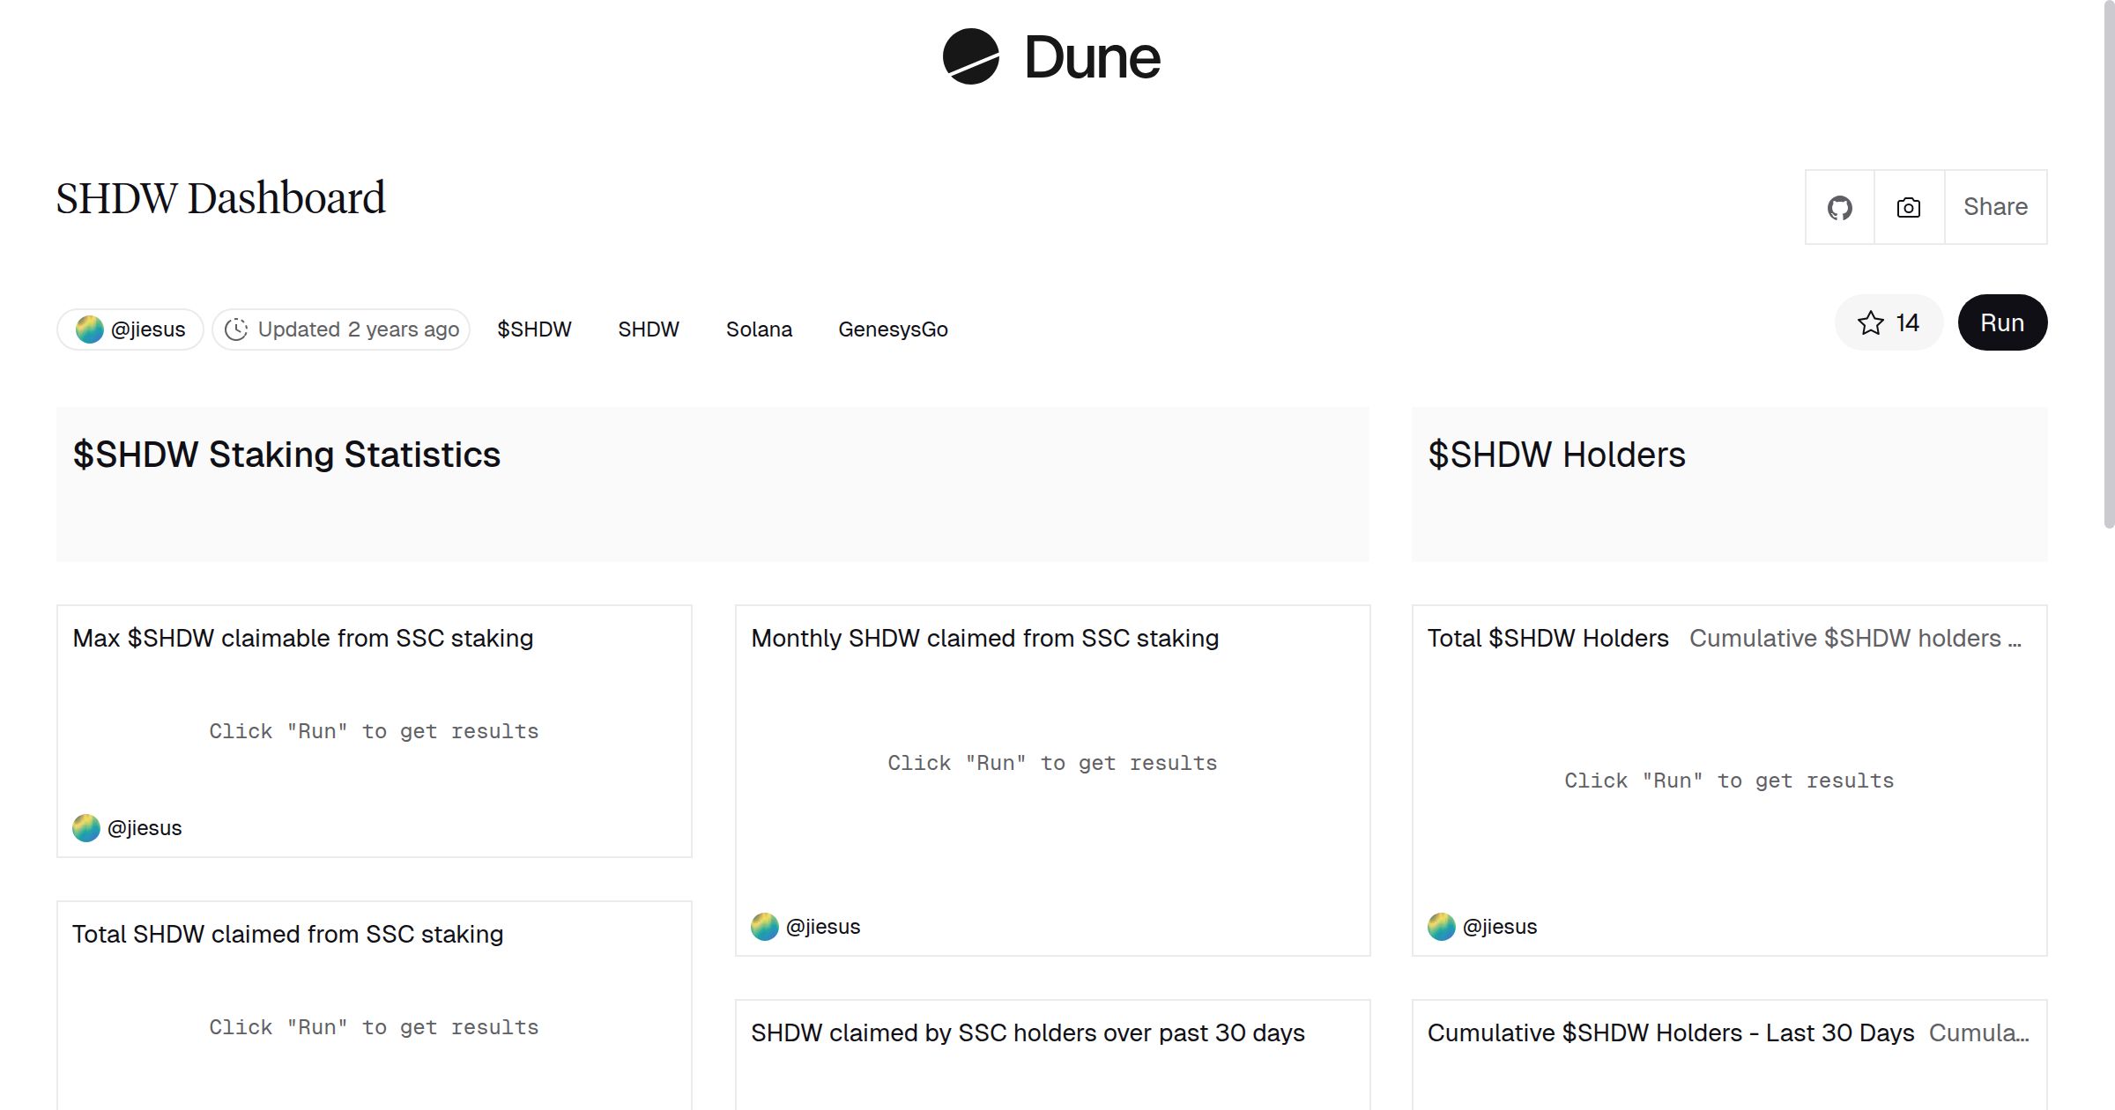Click avatar under Max $SHDW claimable card
Viewport: 2115px width, 1110px height.
(86, 828)
